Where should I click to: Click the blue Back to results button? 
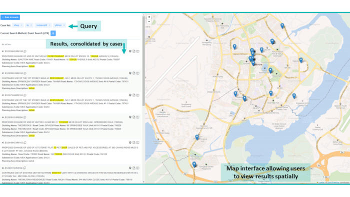[10, 17]
